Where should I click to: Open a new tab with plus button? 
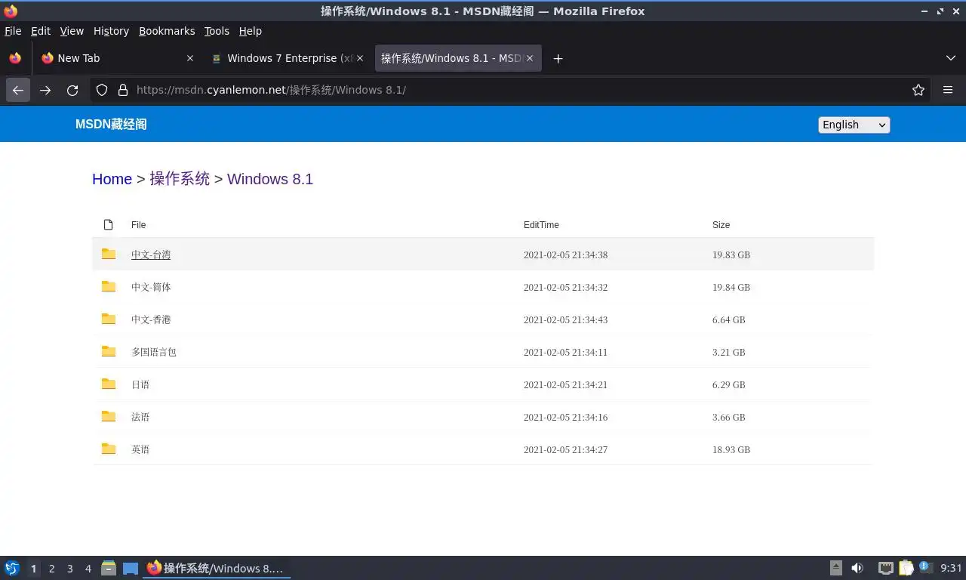pyautogui.click(x=558, y=58)
